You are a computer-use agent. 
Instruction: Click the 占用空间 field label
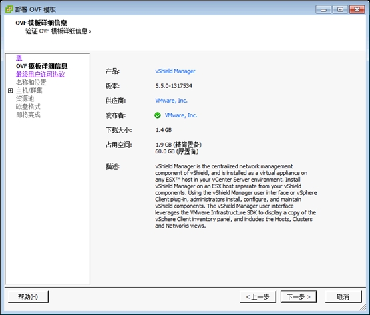(x=119, y=145)
